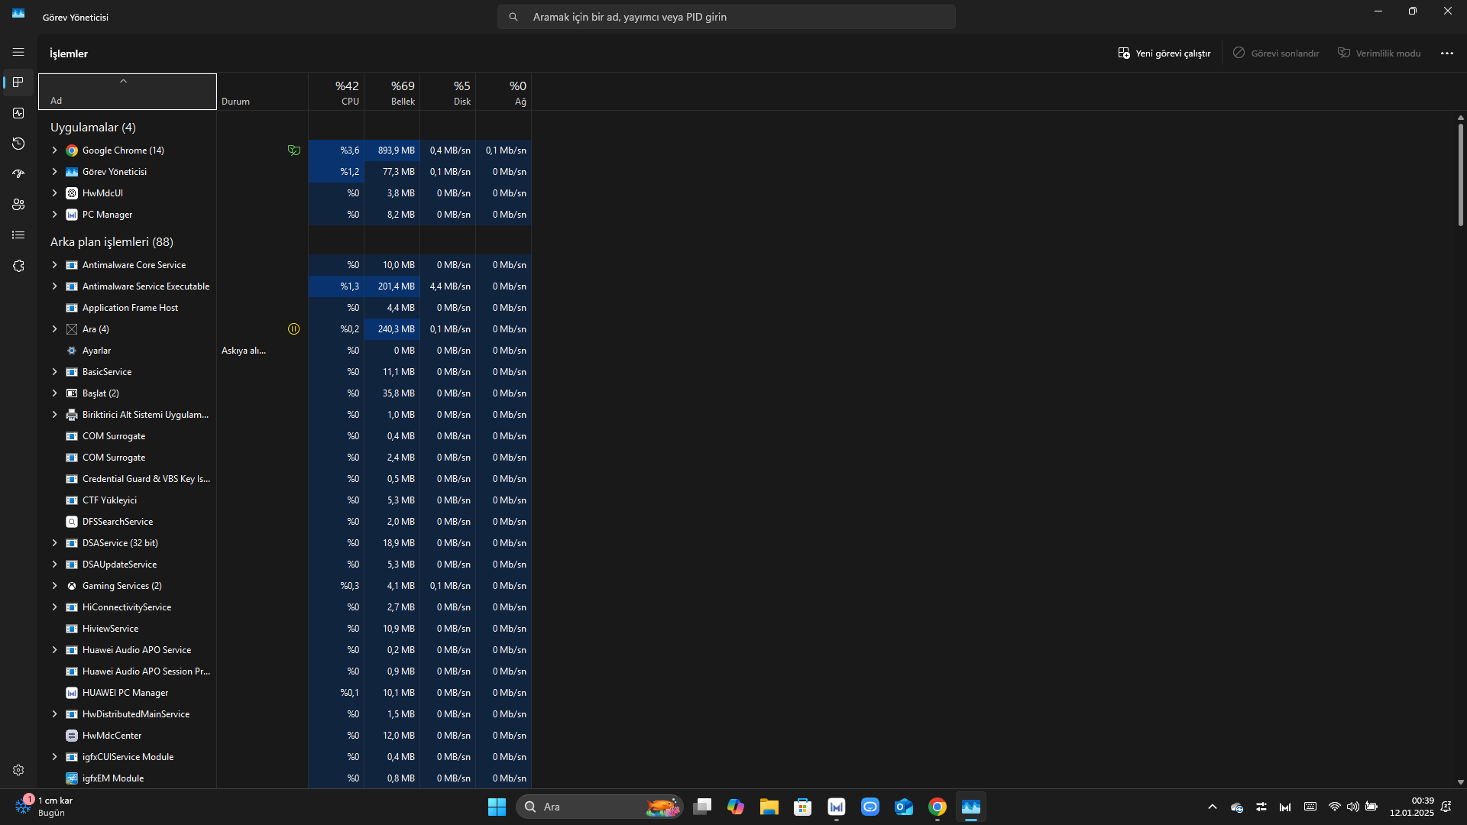Click Yeni görevi çalıştır button
The width and height of the screenshot is (1467, 825).
(x=1164, y=53)
